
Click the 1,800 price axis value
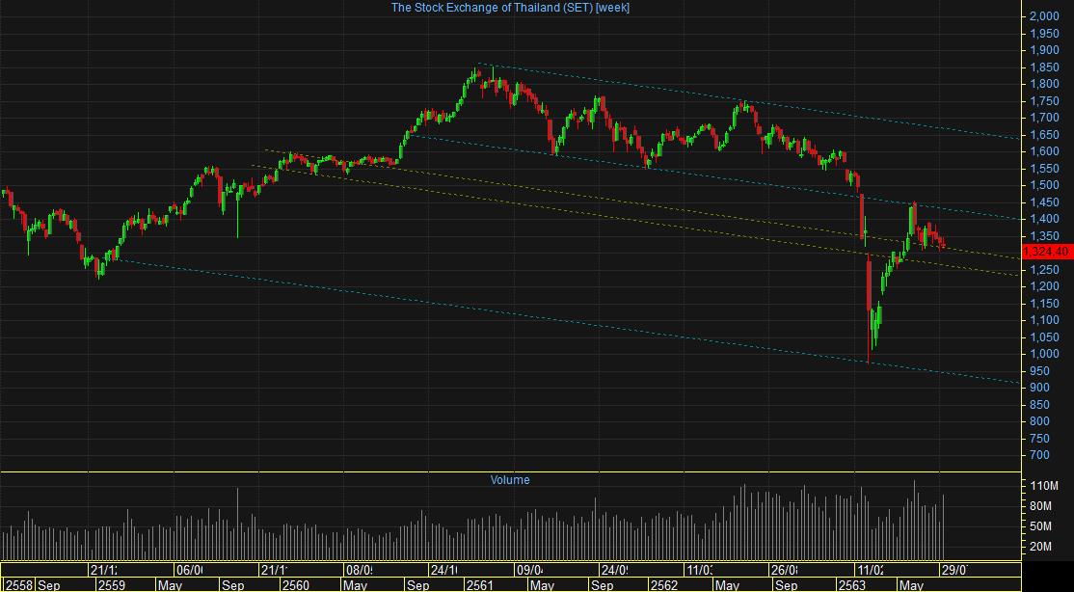tap(1044, 84)
